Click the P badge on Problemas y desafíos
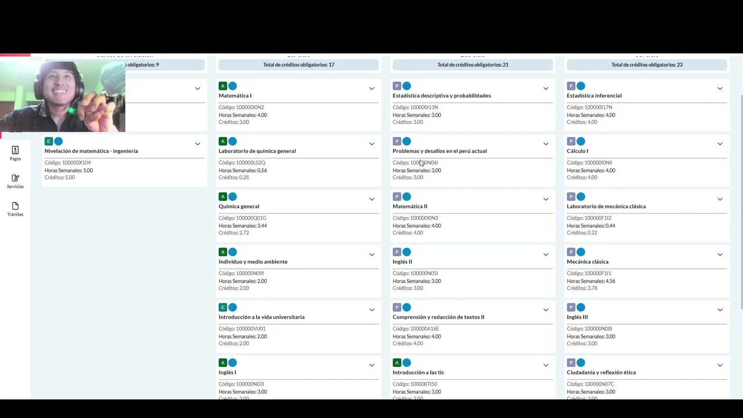The image size is (743, 418). coord(397,141)
